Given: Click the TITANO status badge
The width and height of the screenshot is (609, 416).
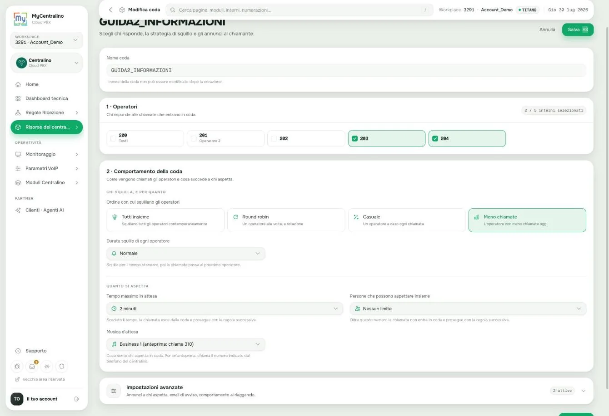Looking at the screenshot, I should tap(527, 10).
